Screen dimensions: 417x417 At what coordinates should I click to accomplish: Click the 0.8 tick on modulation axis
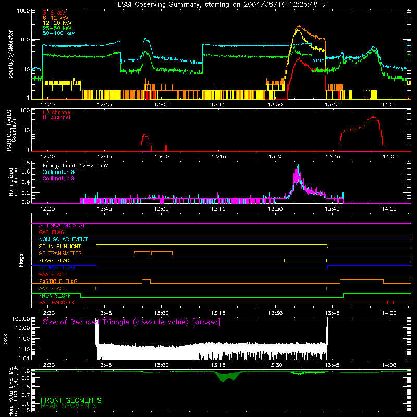26,162
